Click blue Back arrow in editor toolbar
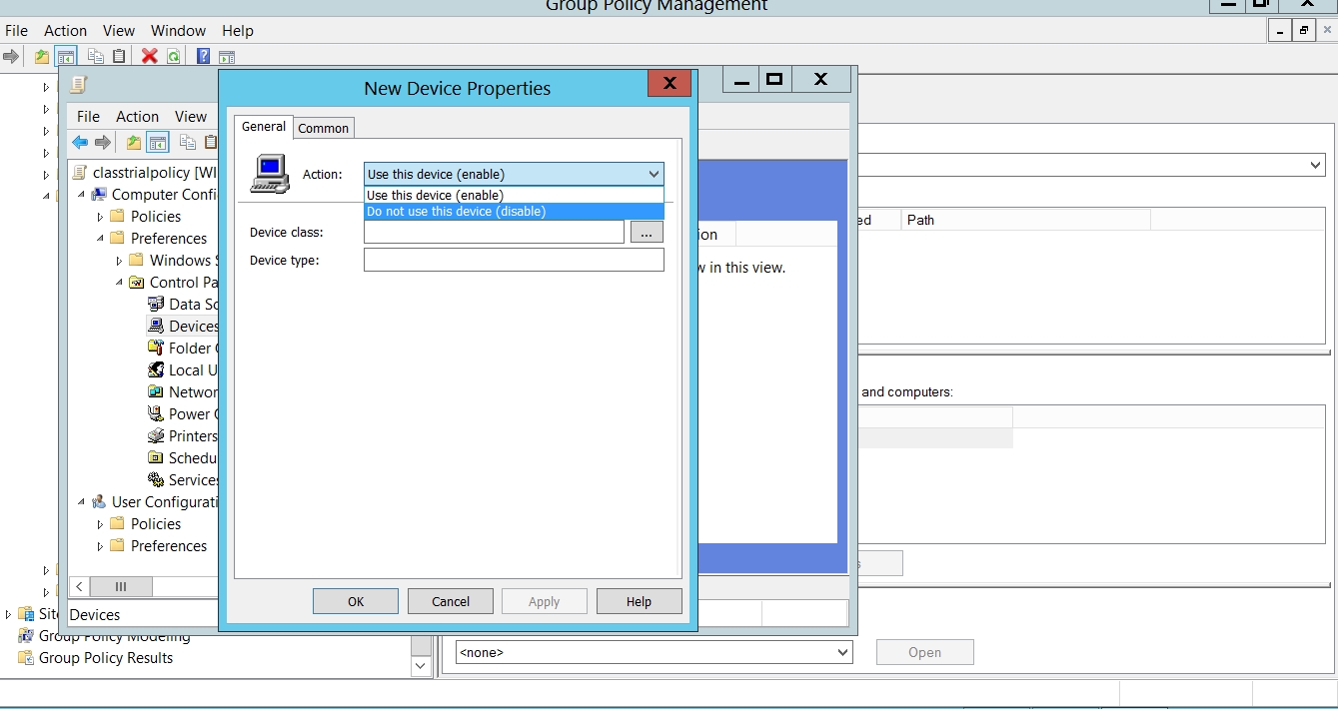 tap(80, 143)
